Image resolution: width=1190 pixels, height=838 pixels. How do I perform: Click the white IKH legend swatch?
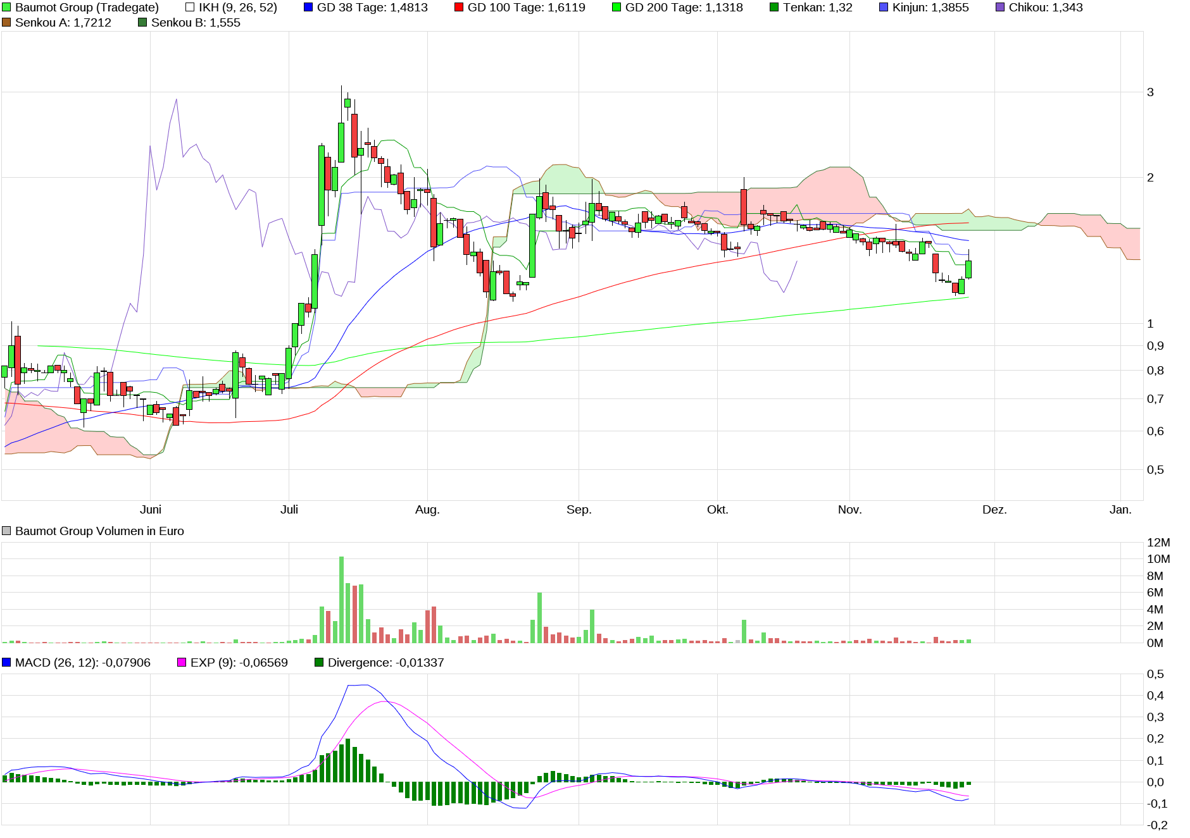[190, 8]
